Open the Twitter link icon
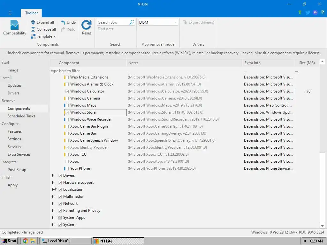 tap(308, 12)
